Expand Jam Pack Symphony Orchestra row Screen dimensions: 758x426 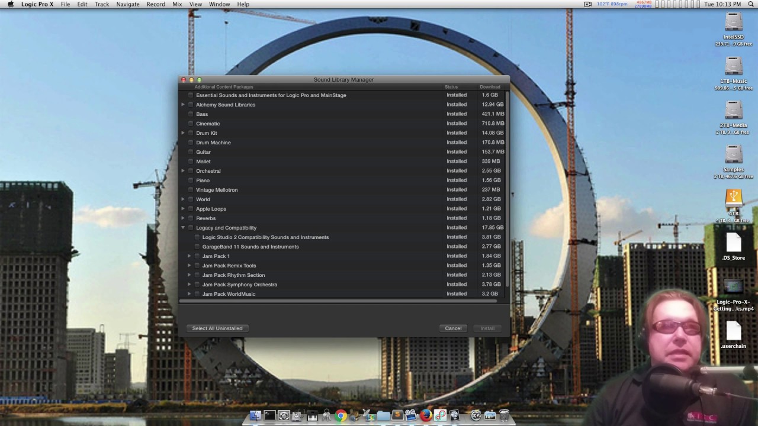[x=189, y=285]
